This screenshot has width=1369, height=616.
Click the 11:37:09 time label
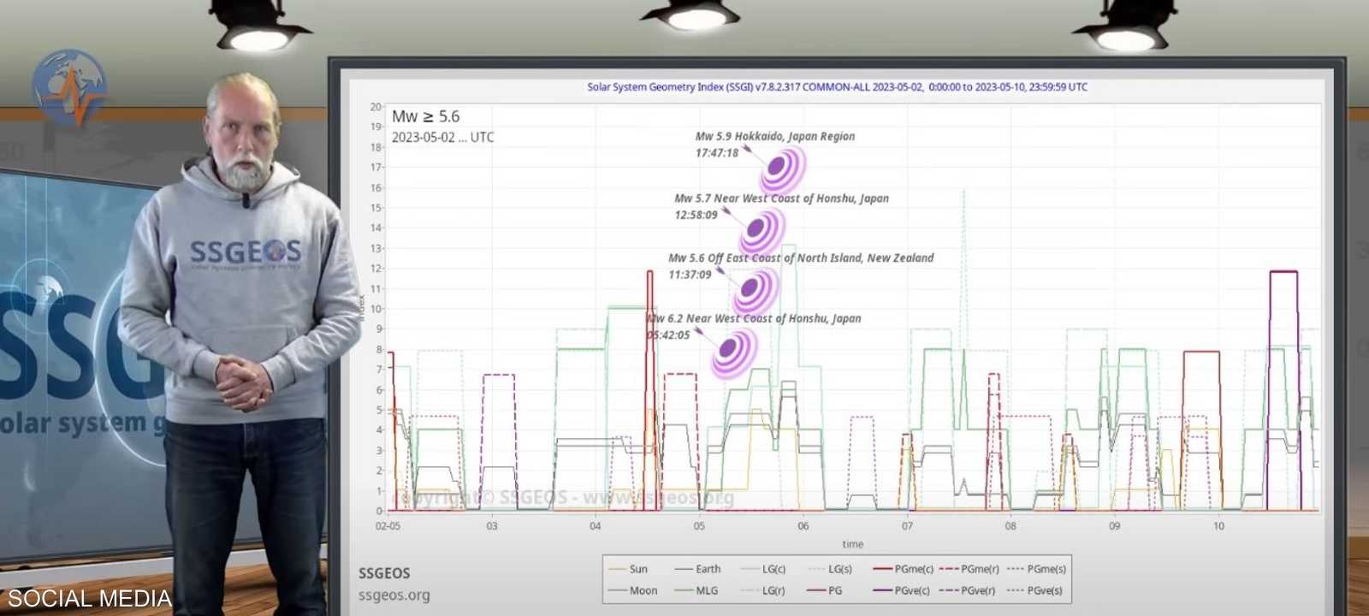(x=690, y=275)
